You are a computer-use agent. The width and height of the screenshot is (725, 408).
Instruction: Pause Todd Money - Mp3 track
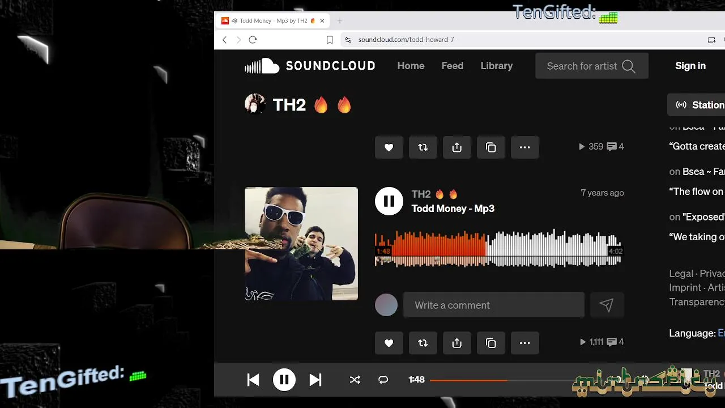pyautogui.click(x=389, y=201)
